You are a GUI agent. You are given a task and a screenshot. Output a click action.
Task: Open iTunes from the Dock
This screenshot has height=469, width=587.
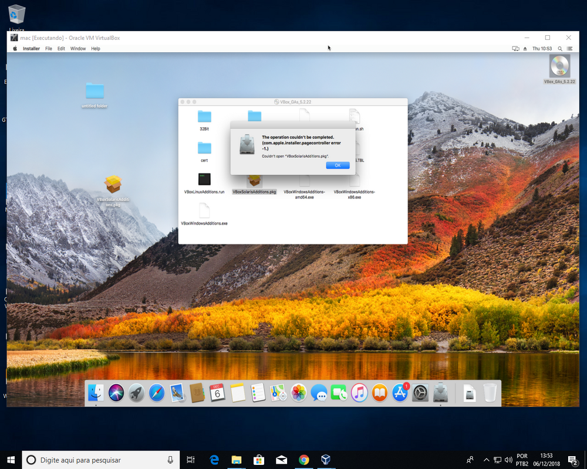click(359, 393)
